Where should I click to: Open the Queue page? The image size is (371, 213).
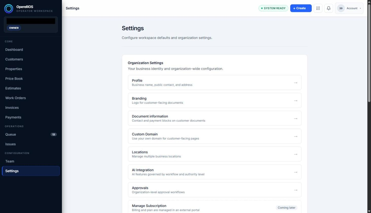(31, 134)
